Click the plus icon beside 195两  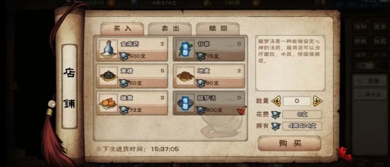[256, 3]
